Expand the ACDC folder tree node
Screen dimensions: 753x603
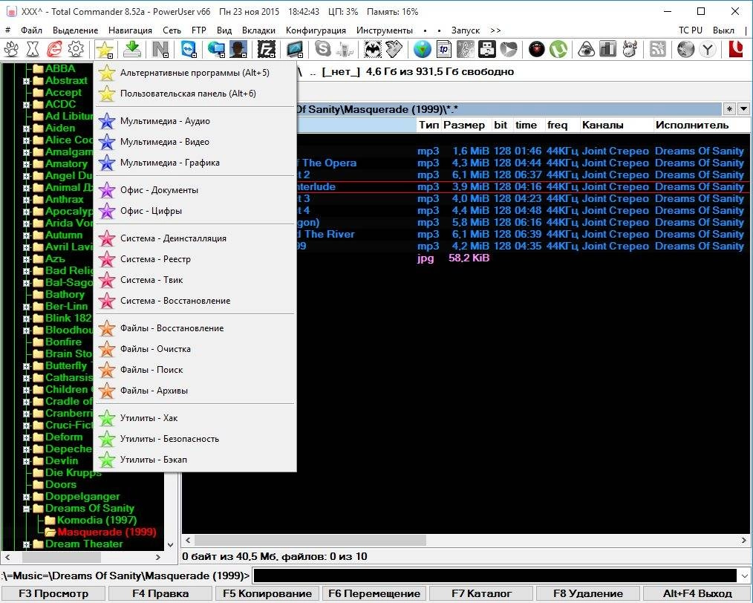pyautogui.click(x=27, y=105)
